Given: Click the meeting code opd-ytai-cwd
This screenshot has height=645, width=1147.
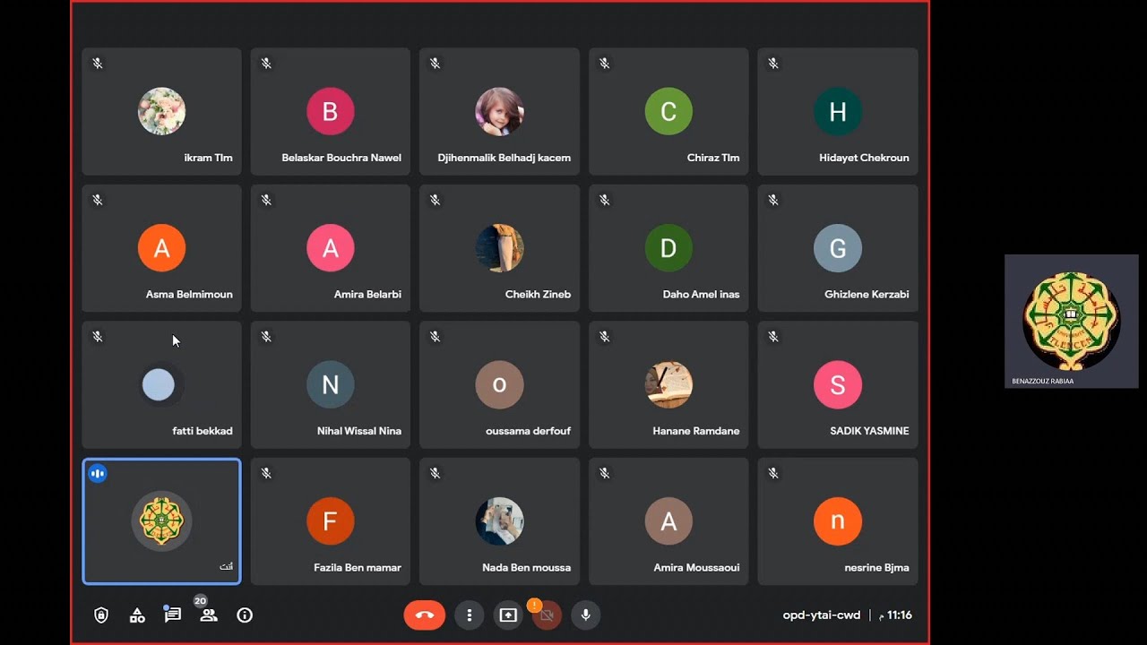Looking at the screenshot, I should (822, 615).
